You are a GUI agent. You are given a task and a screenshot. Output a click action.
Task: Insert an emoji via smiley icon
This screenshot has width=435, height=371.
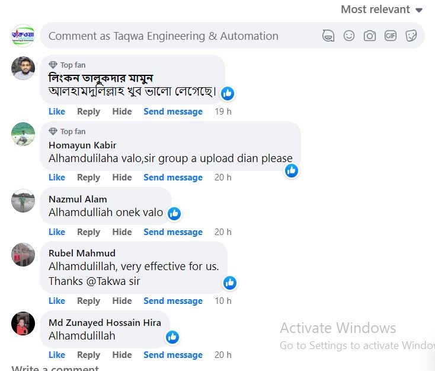pyautogui.click(x=349, y=36)
